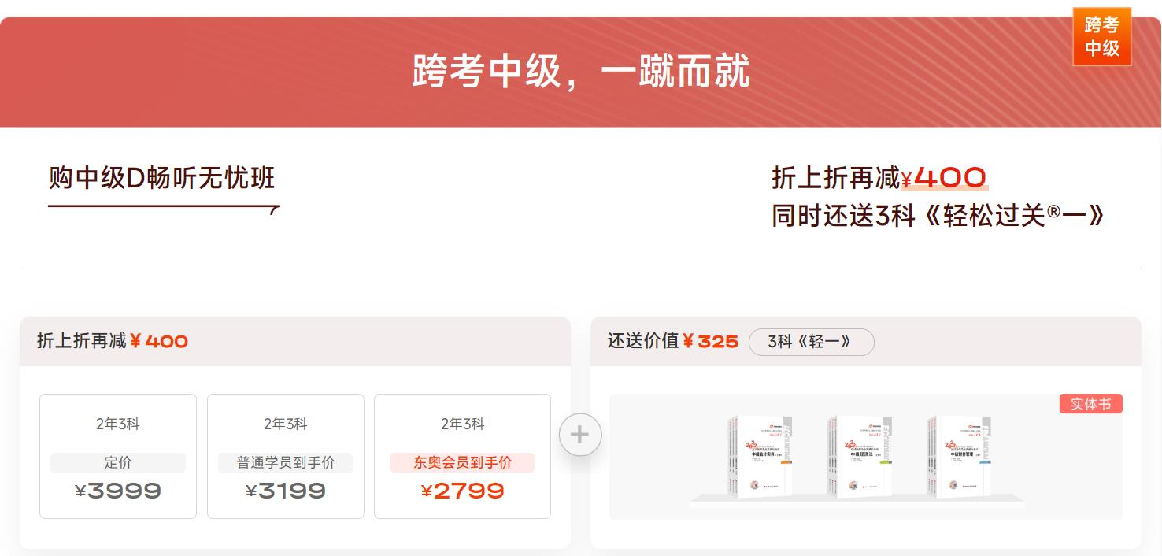1162x556 pixels.
Task: Click the ¥2799 东奥会员 price figure
Action: [x=461, y=490]
